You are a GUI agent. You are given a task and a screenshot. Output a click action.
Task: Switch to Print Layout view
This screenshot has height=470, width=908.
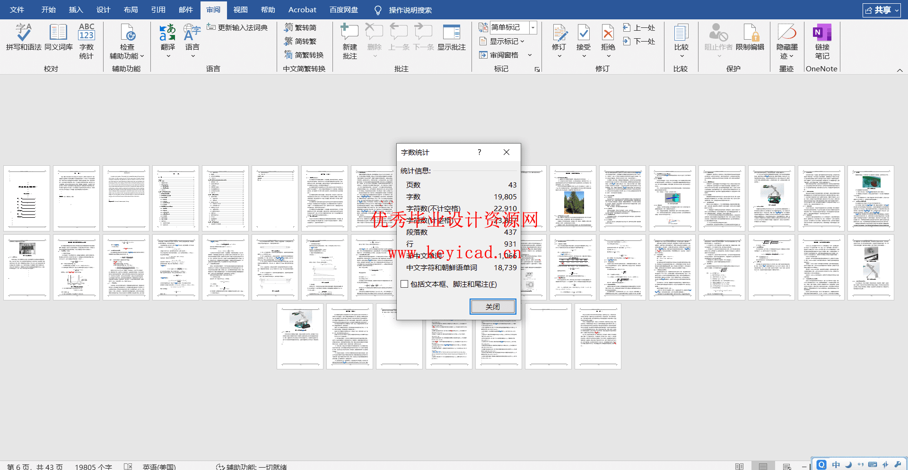(x=763, y=466)
